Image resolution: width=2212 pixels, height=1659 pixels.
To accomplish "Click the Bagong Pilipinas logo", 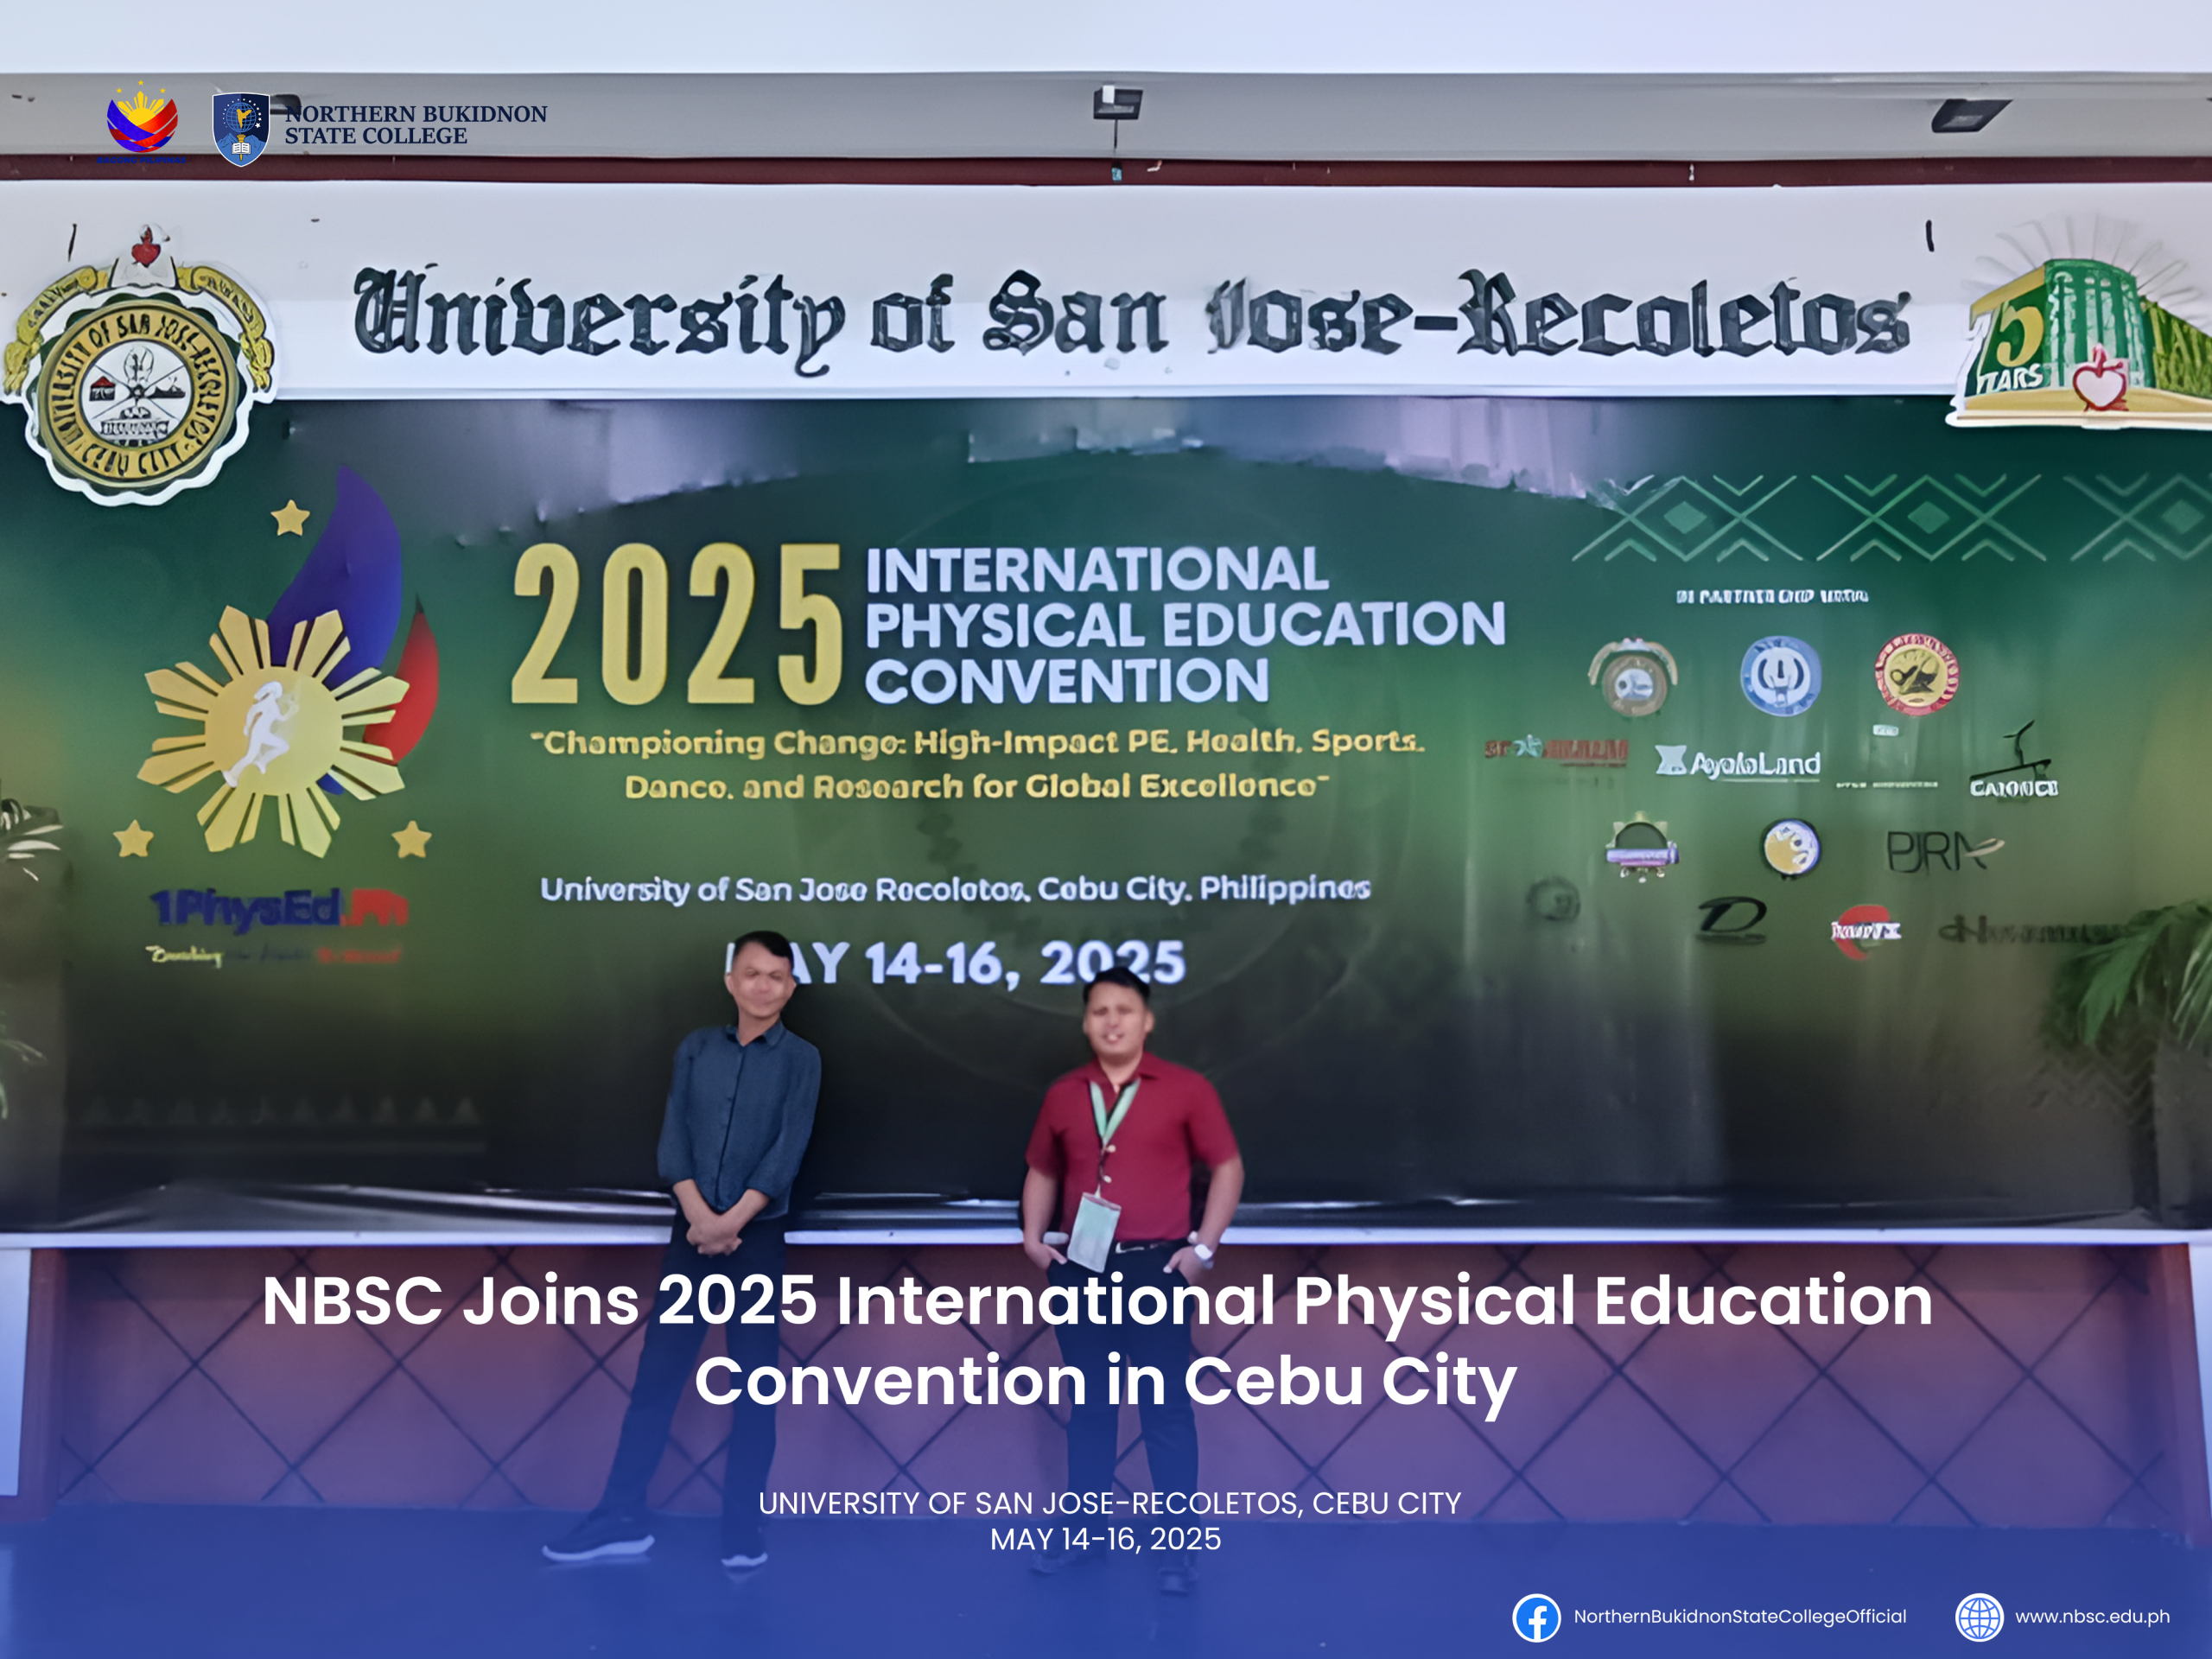I will pyautogui.click(x=142, y=124).
